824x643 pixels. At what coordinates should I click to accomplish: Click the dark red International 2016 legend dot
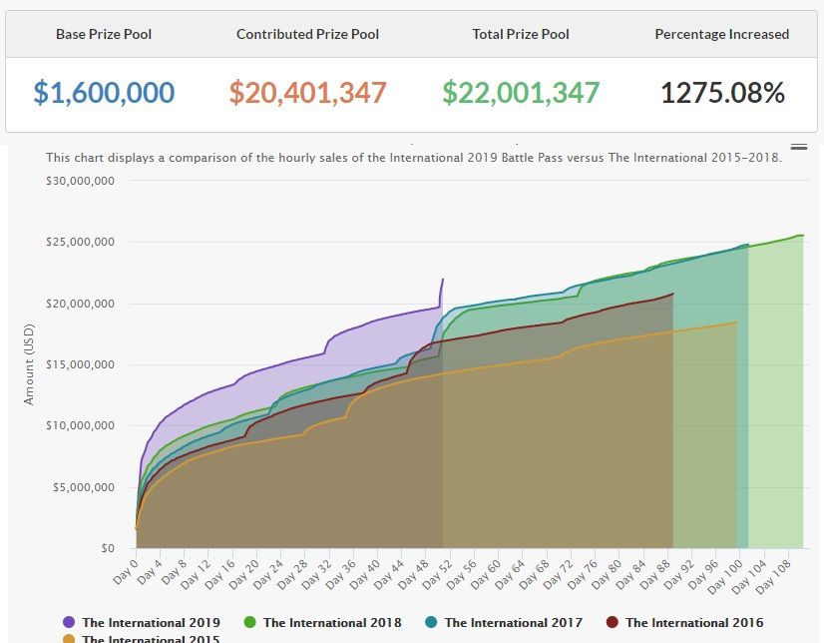613,622
